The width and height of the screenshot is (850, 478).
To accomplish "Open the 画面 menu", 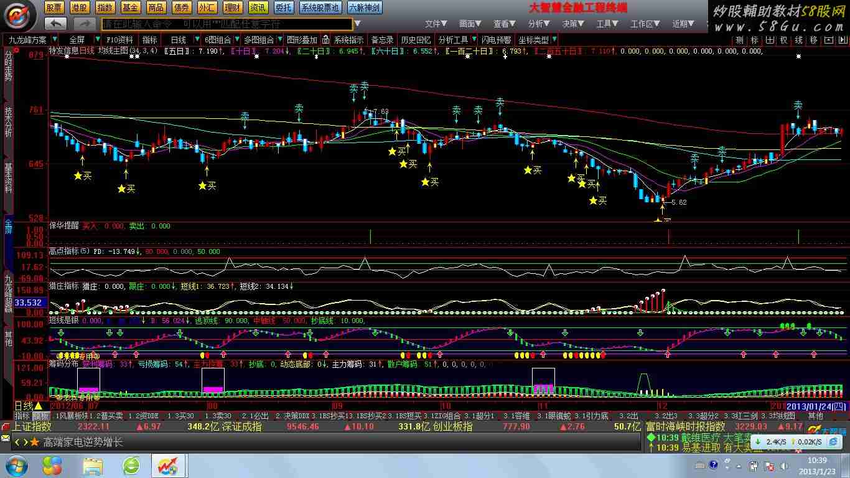I will 470,24.
